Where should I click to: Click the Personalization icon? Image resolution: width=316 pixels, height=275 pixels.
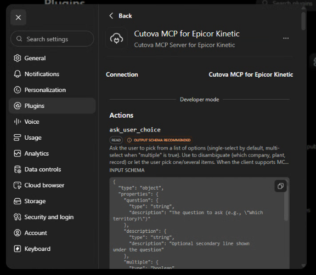click(18, 90)
